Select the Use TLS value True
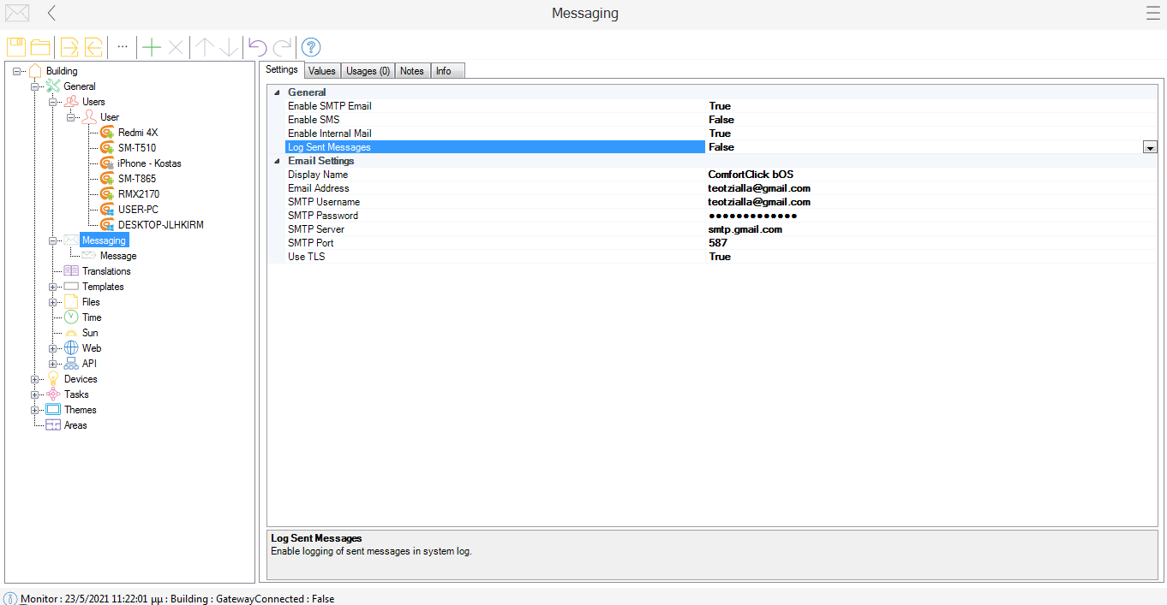The width and height of the screenshot is (1167, 605). pyautogui.click(x=720, y=257)
